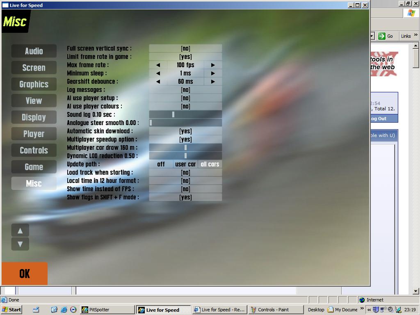Screen dimensions: 420x315
Task: Adjust Dynamic LOD reduction slider
Action: click(185, 156)
